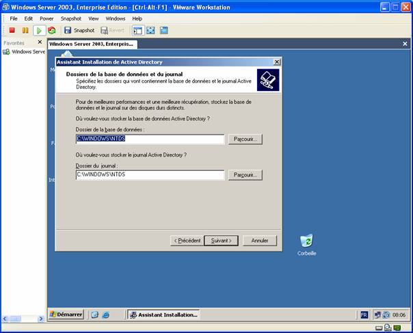The image size is (413, 333).
Task: Click VMware status bar hard disk icon
Action: coord(379,328)
